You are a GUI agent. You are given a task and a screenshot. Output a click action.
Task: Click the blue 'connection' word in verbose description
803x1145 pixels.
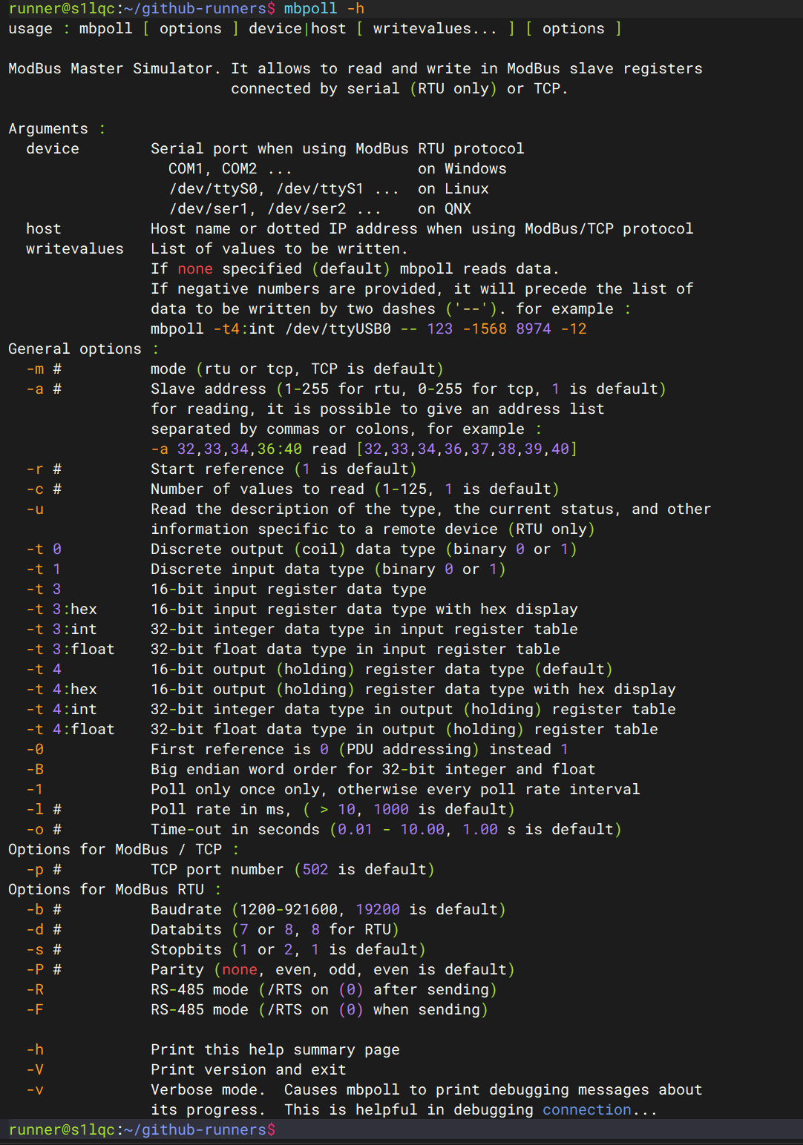coord(586,1109)
